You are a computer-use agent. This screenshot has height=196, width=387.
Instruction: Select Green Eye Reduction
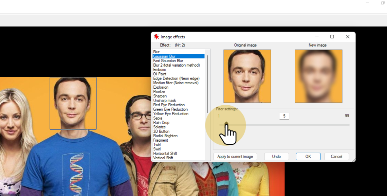170,109
